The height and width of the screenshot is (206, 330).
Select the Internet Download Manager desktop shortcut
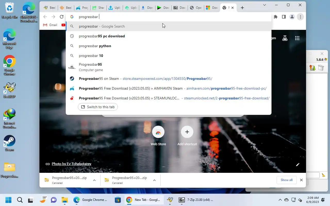pos(10,118)
